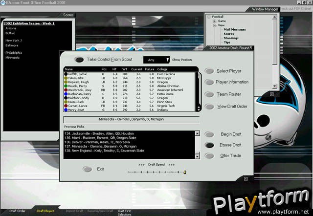Click the Team Roster label
Image resolution: width=313 pixels, height=216 pixels.
229,94
